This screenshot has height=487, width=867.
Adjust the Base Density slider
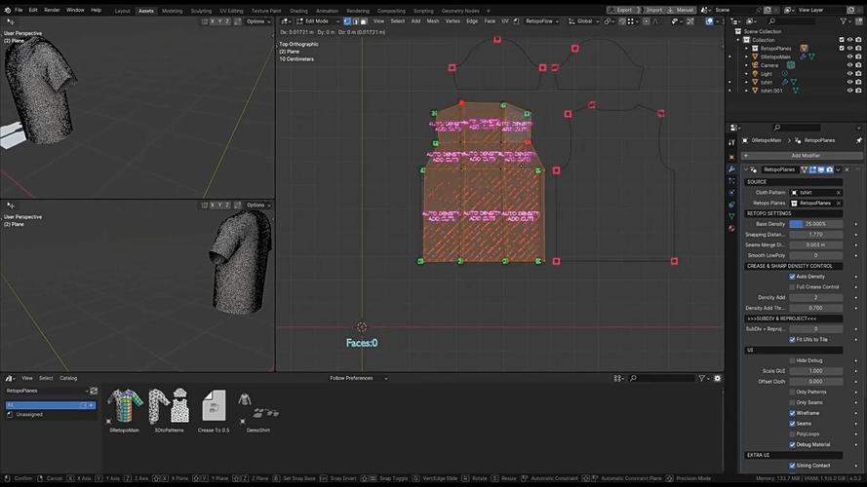point(815,224)
